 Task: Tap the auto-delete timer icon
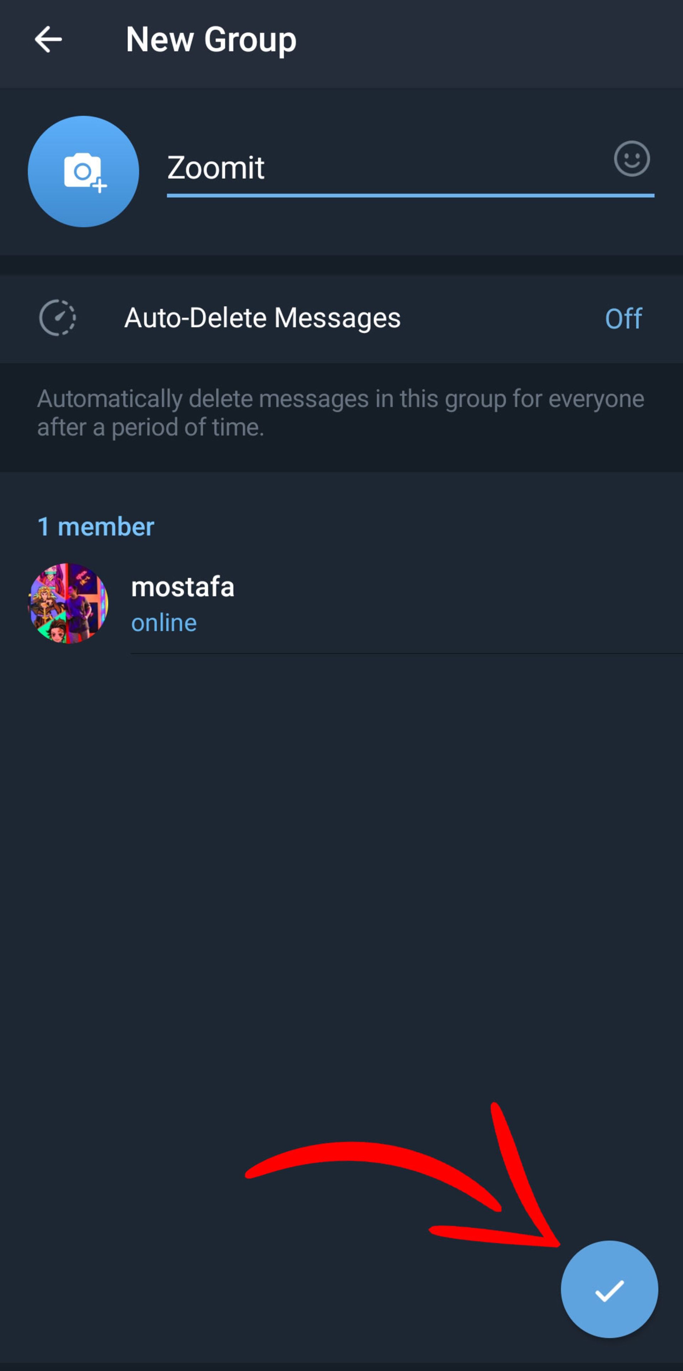[x=57, y=318]
